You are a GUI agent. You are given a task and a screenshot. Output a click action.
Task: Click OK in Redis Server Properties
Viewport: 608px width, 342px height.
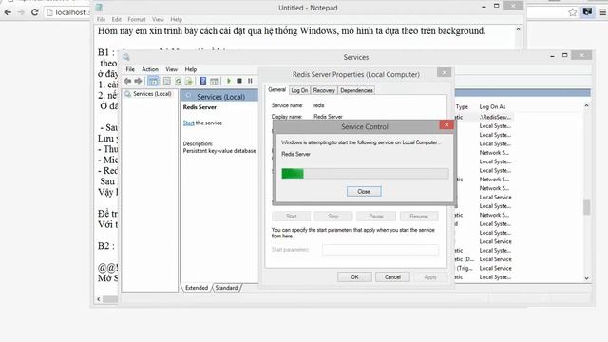point(354,277)
